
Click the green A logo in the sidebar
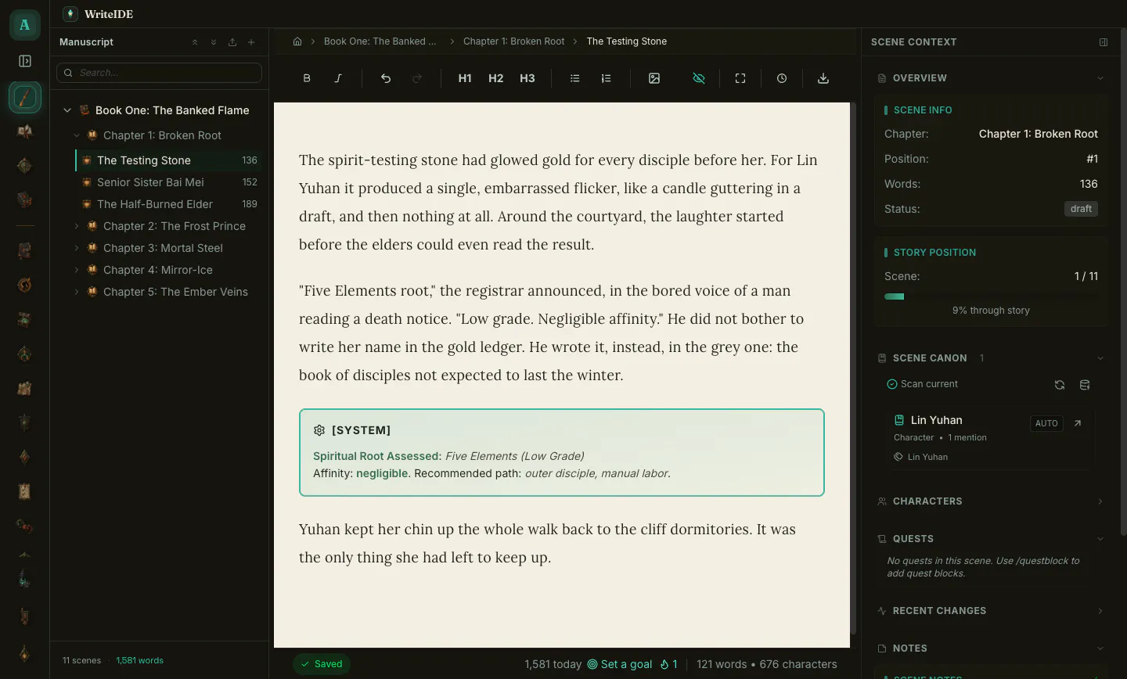[x=25, y=25]
